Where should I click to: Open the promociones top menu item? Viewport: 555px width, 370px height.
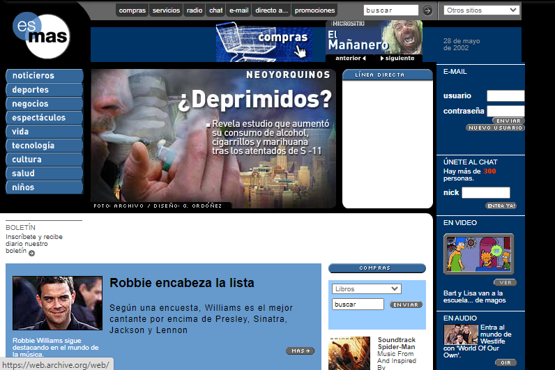click(314, 10)
